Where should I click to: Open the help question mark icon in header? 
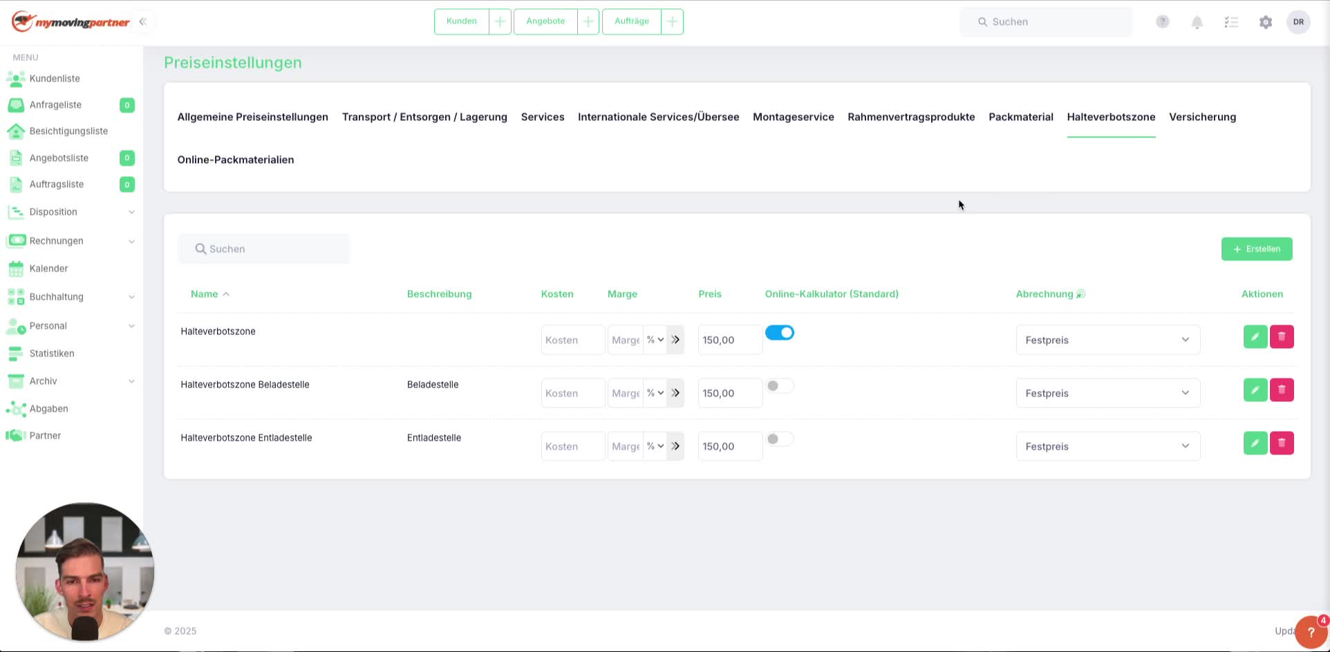coord(1163,21)
